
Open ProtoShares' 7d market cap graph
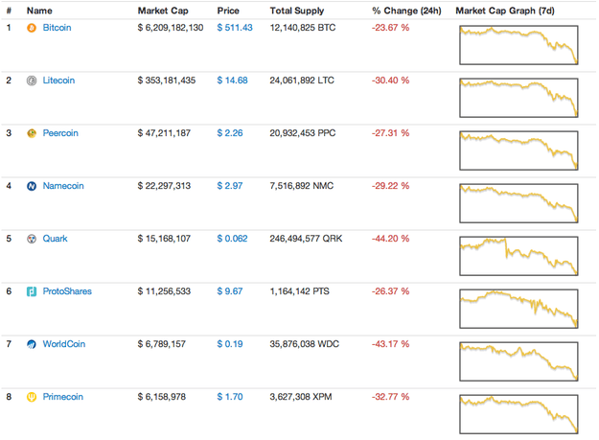[x=518, y=309]
